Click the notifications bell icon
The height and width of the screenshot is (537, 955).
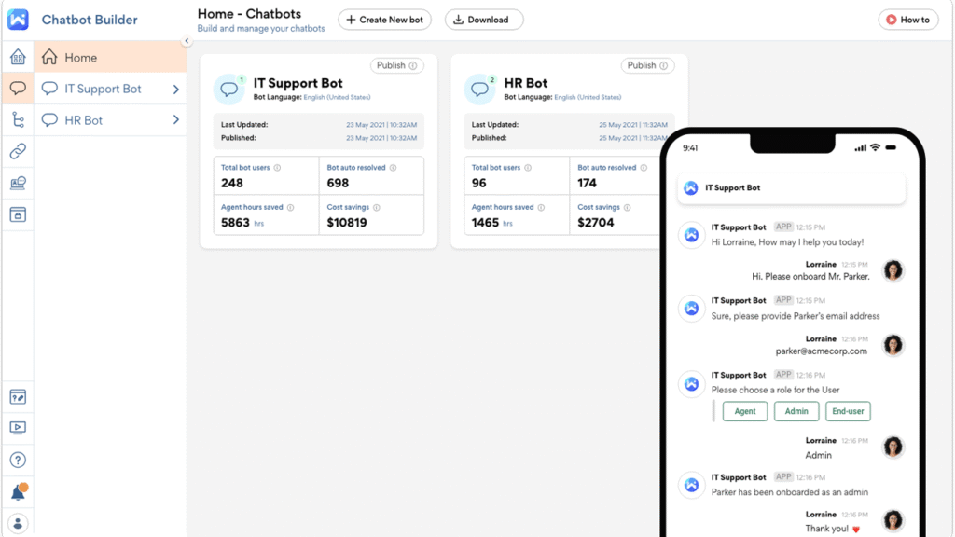pos(18,492)
